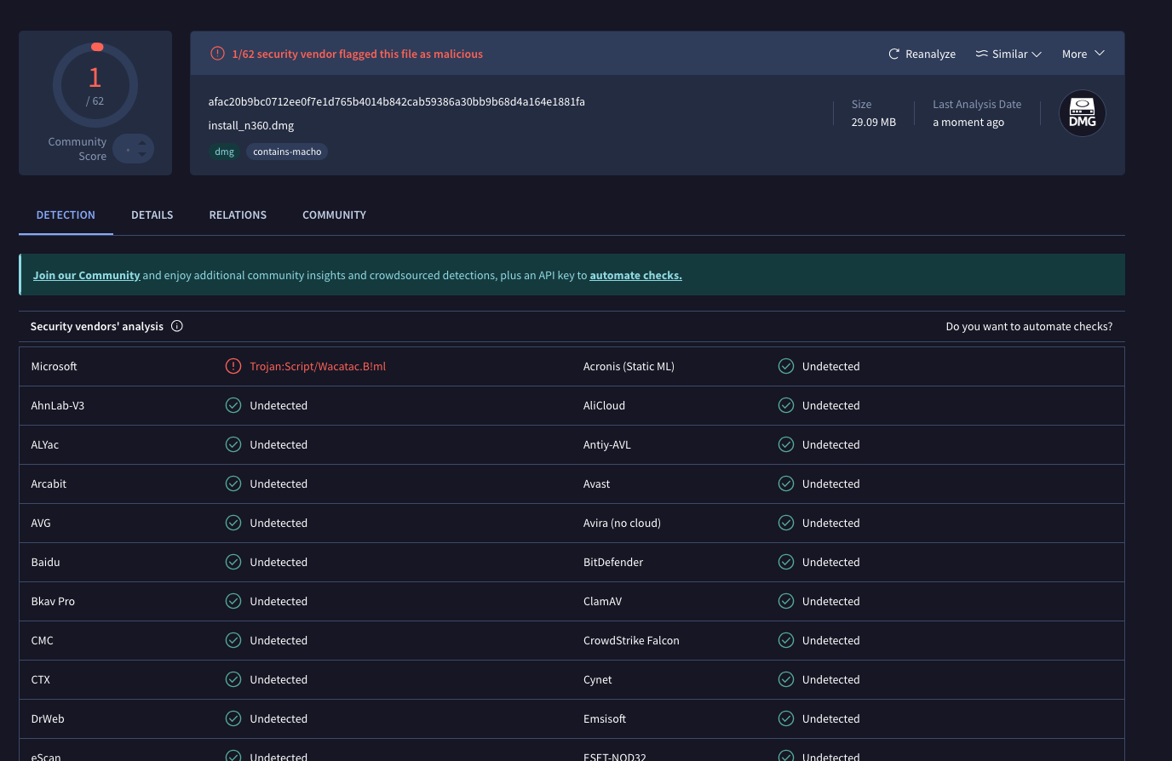Open the More dropdown menu

[x=1083, y=54]
